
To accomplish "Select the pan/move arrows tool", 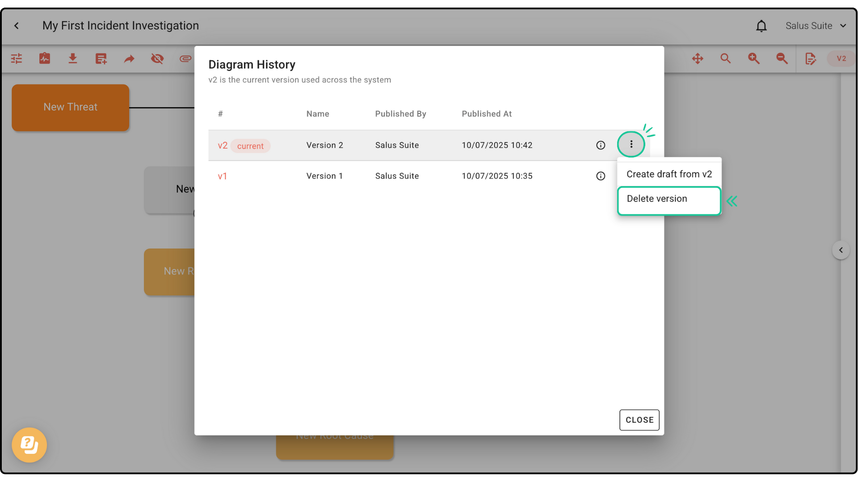I will pyautogui.click(x=698, y=58).
